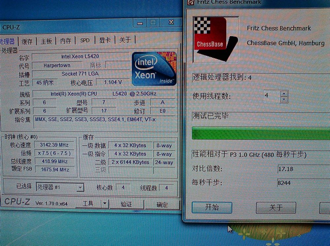Open the 处理器 #1 selection dropdown
The width and height of the screenshot is (330, 246).
(x=60, y=187)
